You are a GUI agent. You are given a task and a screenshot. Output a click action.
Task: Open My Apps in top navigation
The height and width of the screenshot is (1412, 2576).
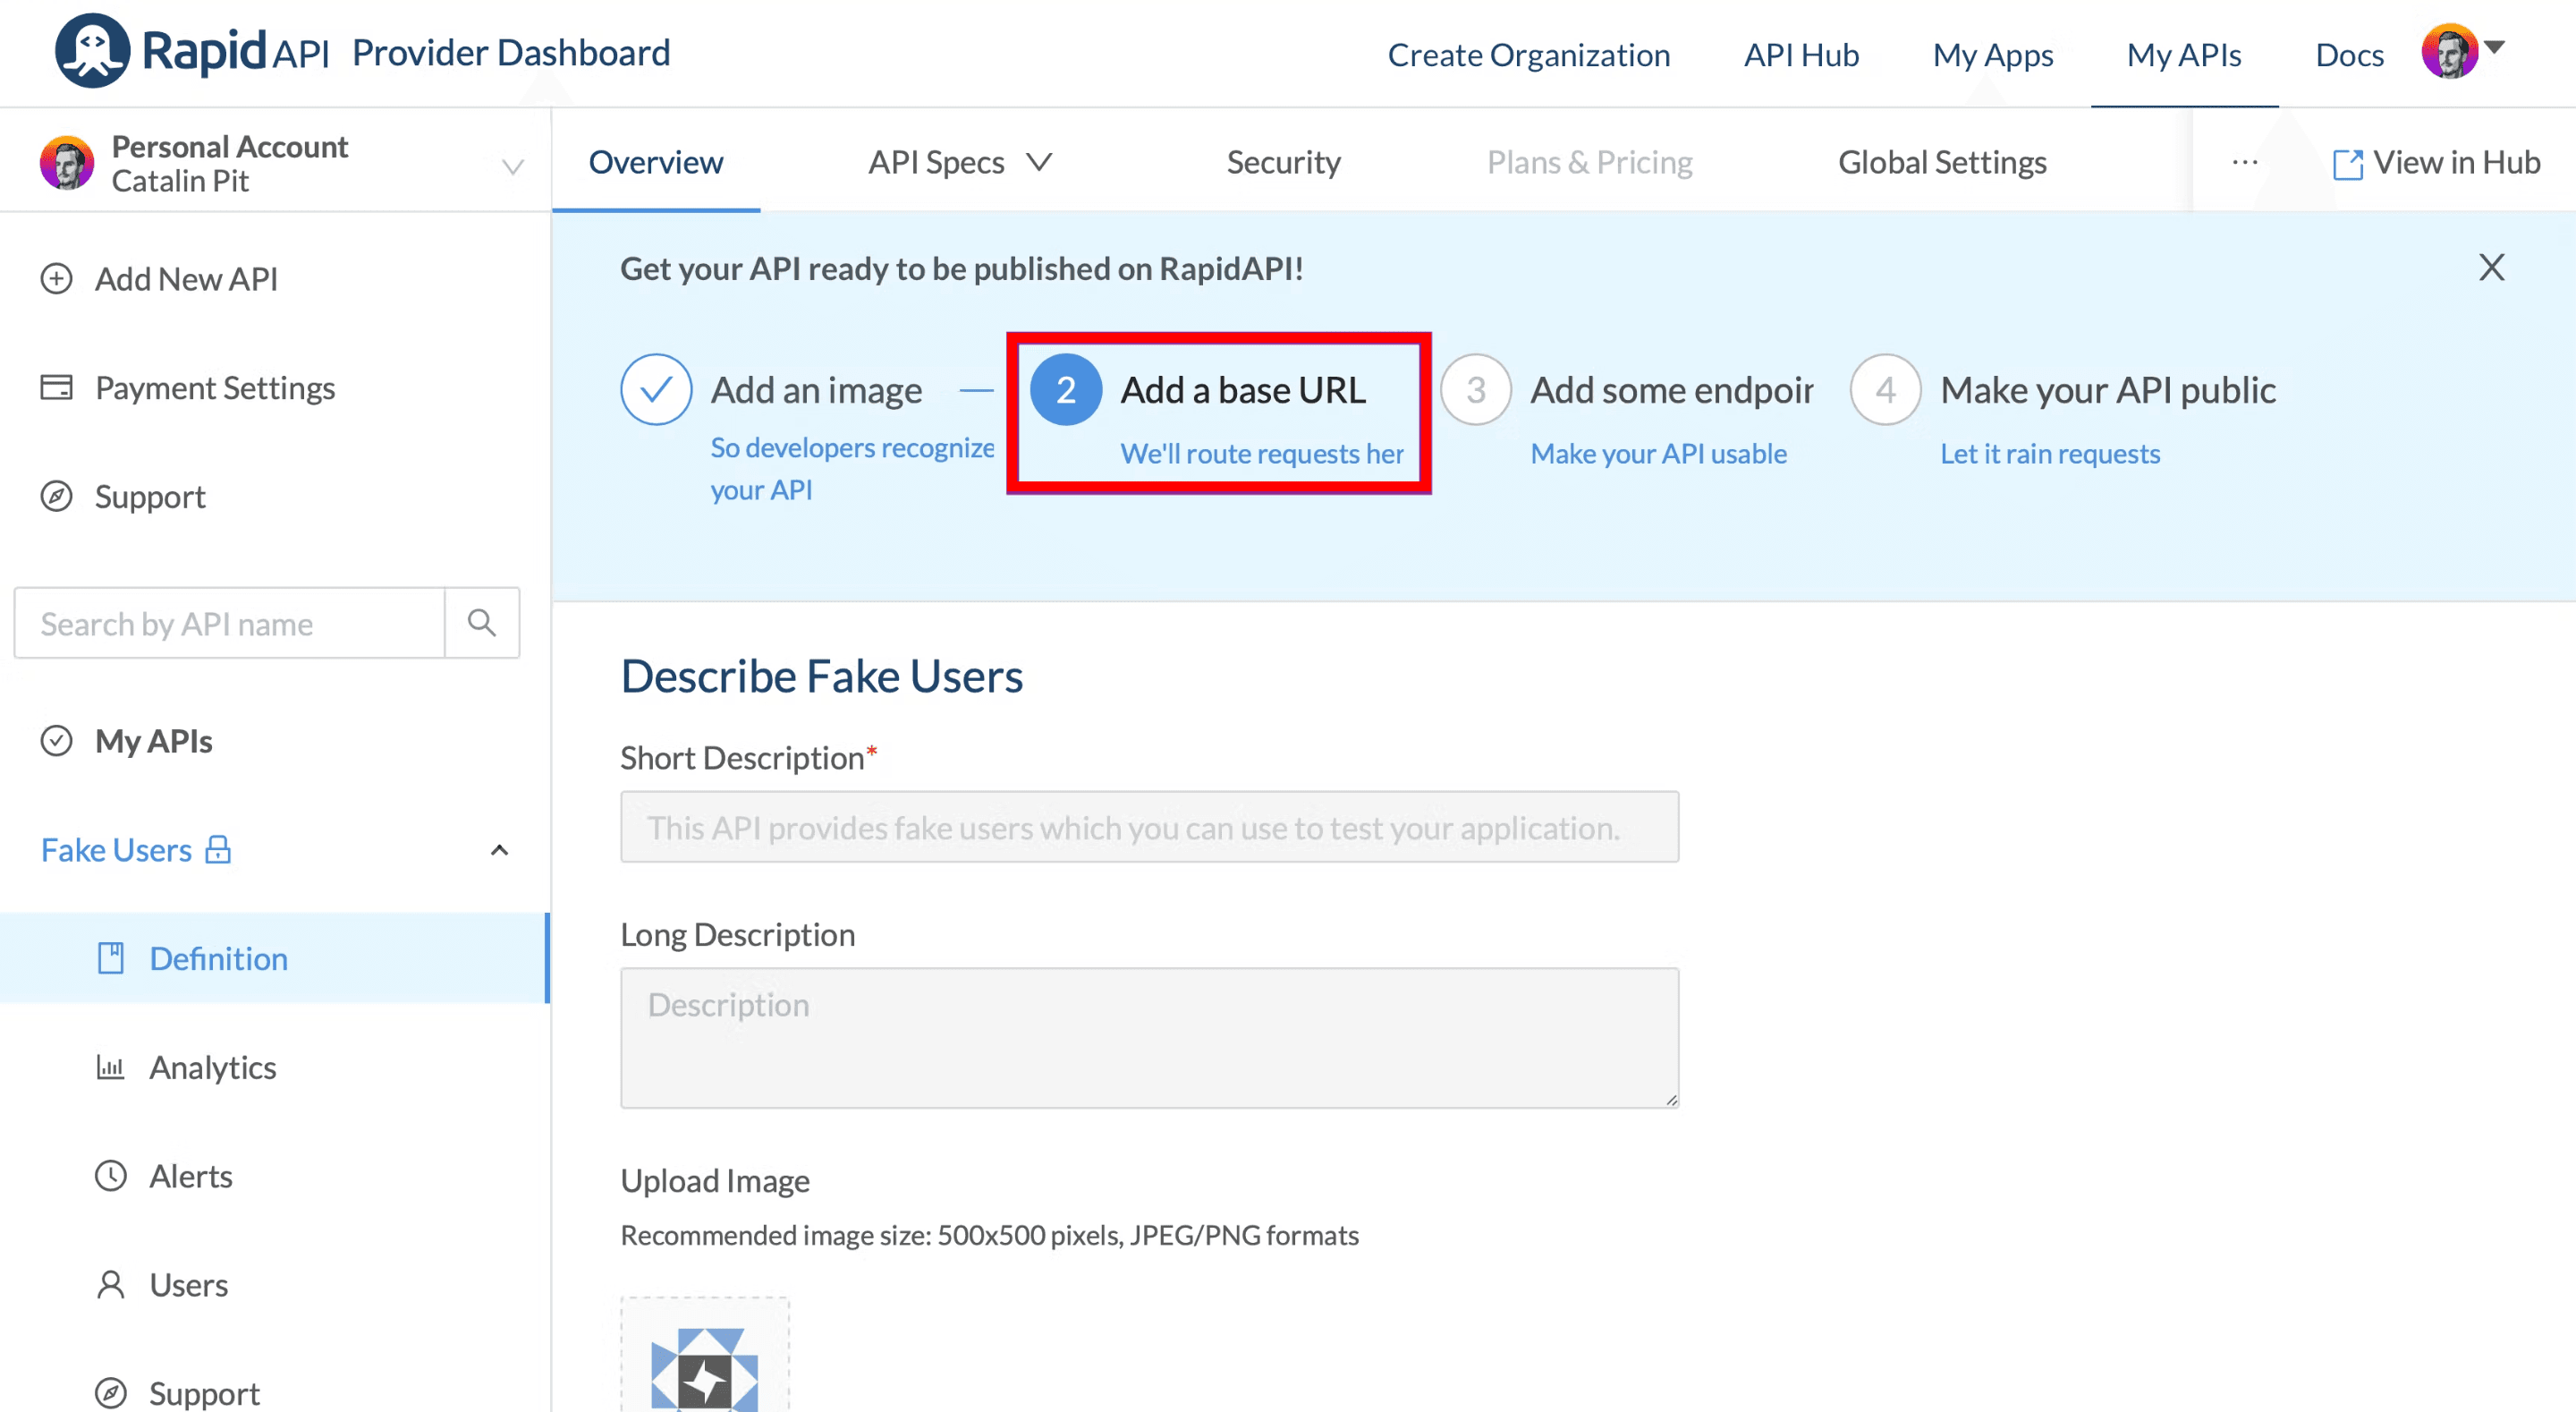point(1992,54)
